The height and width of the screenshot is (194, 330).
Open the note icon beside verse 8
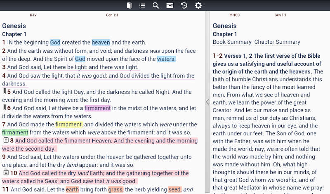(x=6, y=140)
